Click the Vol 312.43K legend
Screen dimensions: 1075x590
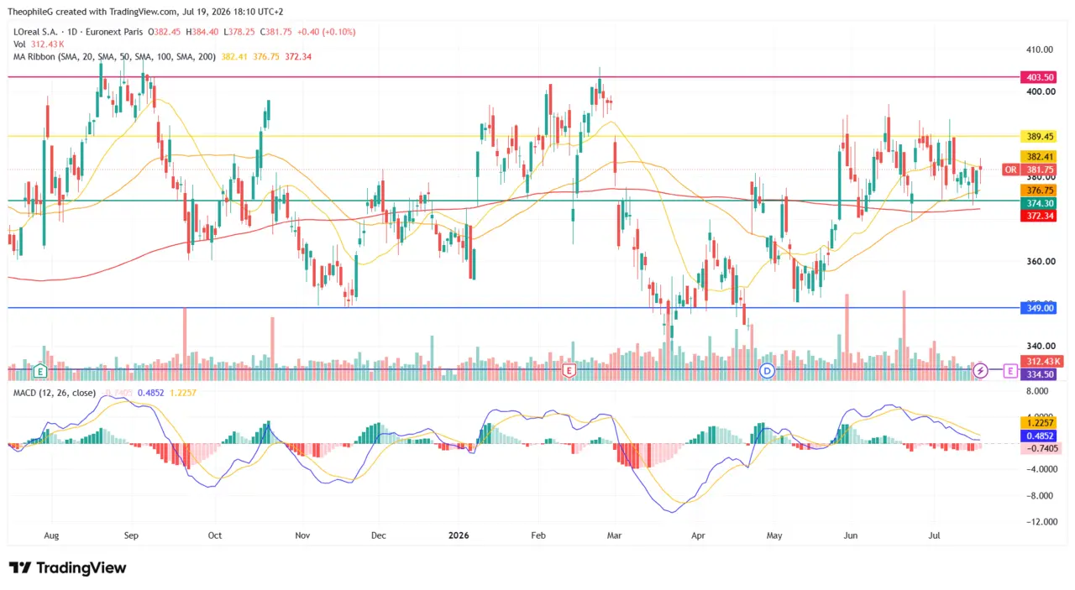(37, 44)
